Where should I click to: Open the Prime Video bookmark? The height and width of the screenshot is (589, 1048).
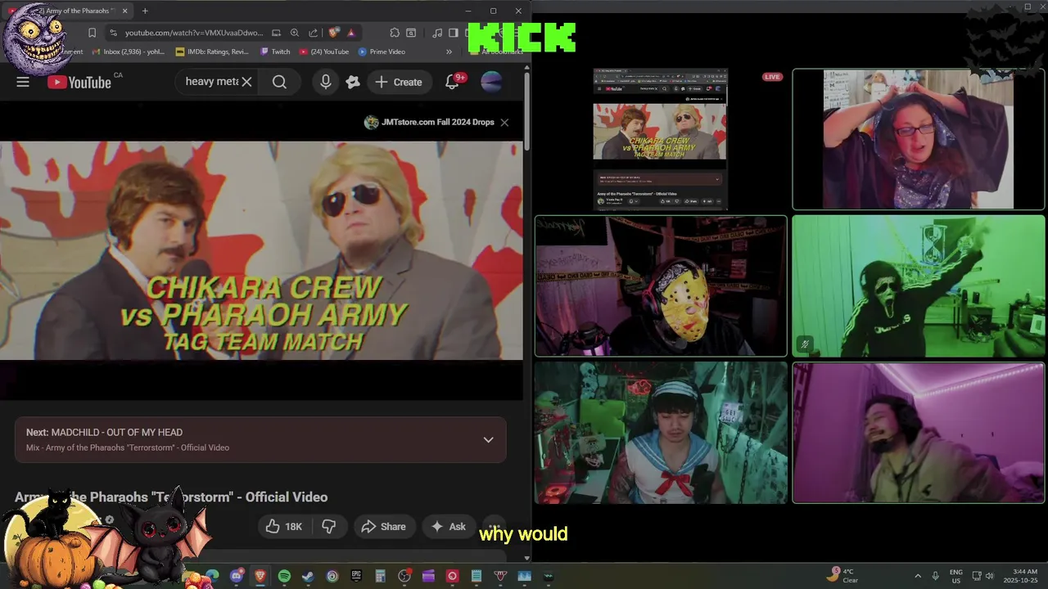(x=382, y=52)
